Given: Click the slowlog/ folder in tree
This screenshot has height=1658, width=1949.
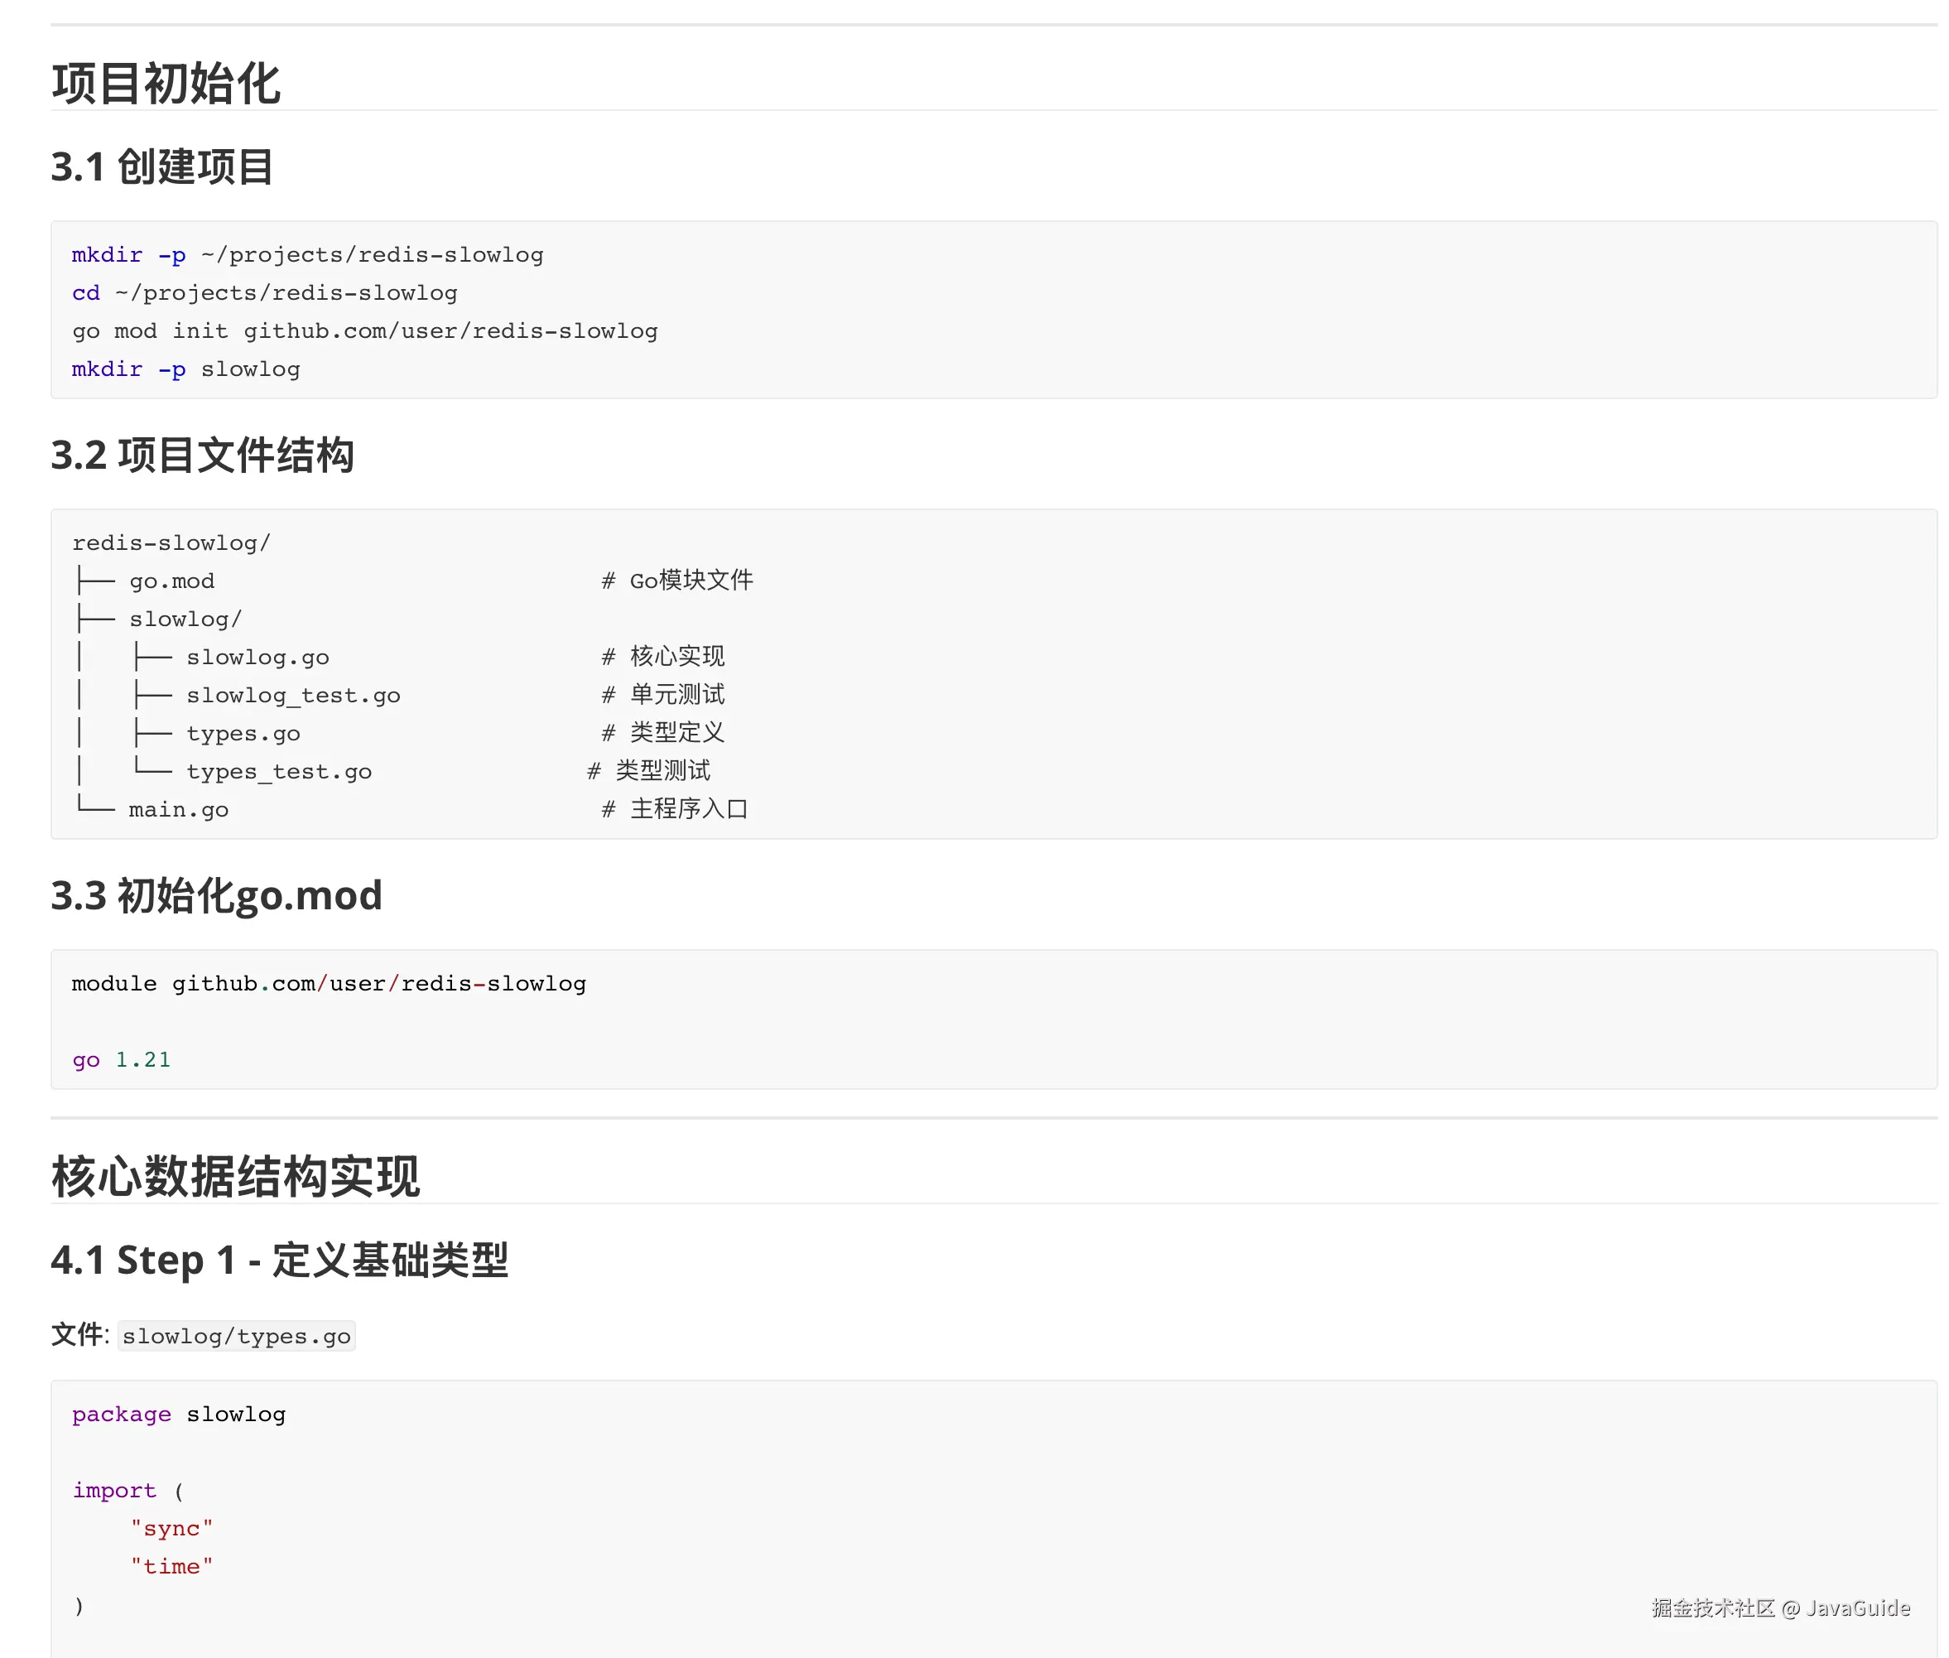Looking at the screenshot, I should point(185,619).
